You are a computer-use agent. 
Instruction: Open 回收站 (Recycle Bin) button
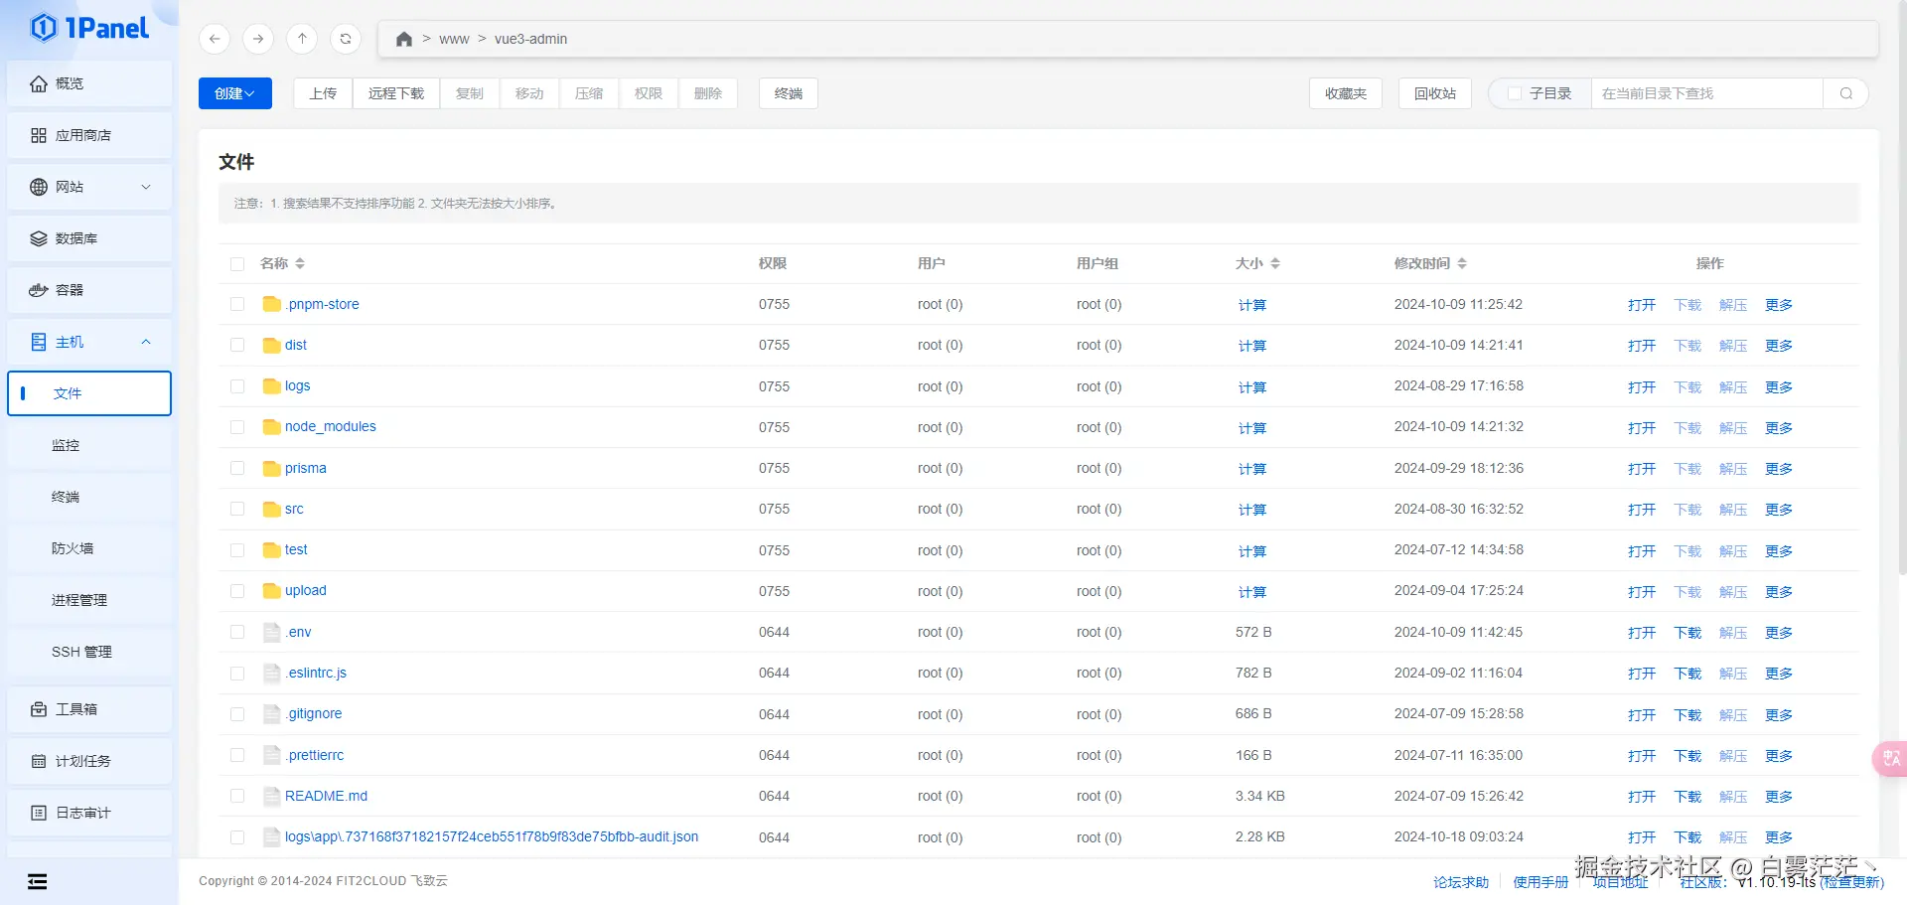pos(1435,93)
